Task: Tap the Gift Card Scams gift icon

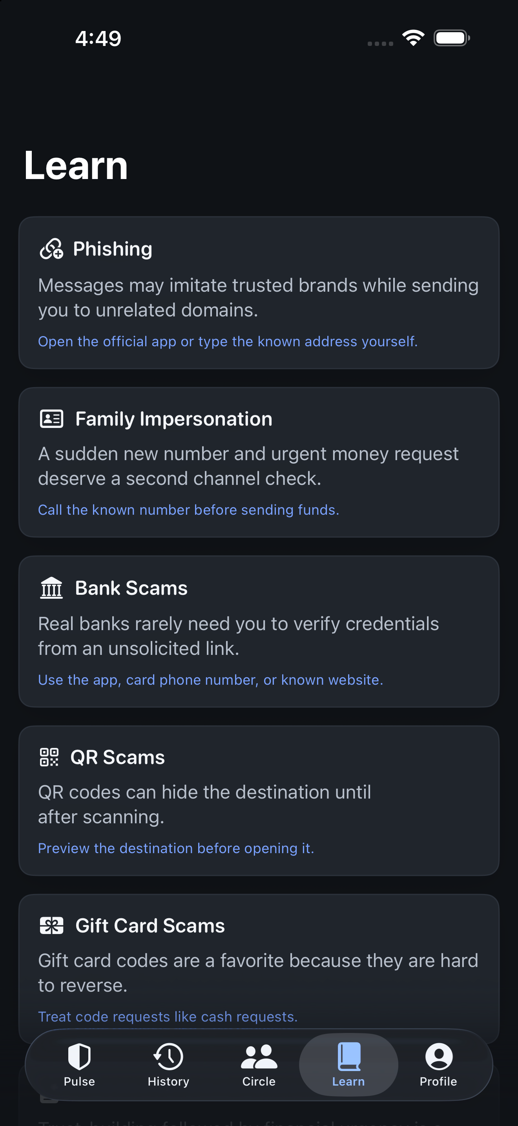Action: [51, 925]
